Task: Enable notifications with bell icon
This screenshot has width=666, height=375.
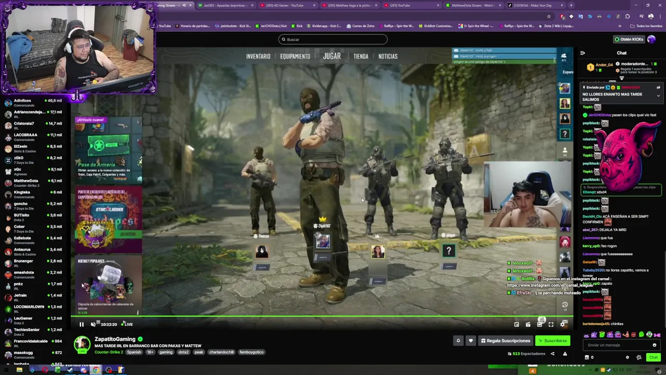Action: click(458, 341)
